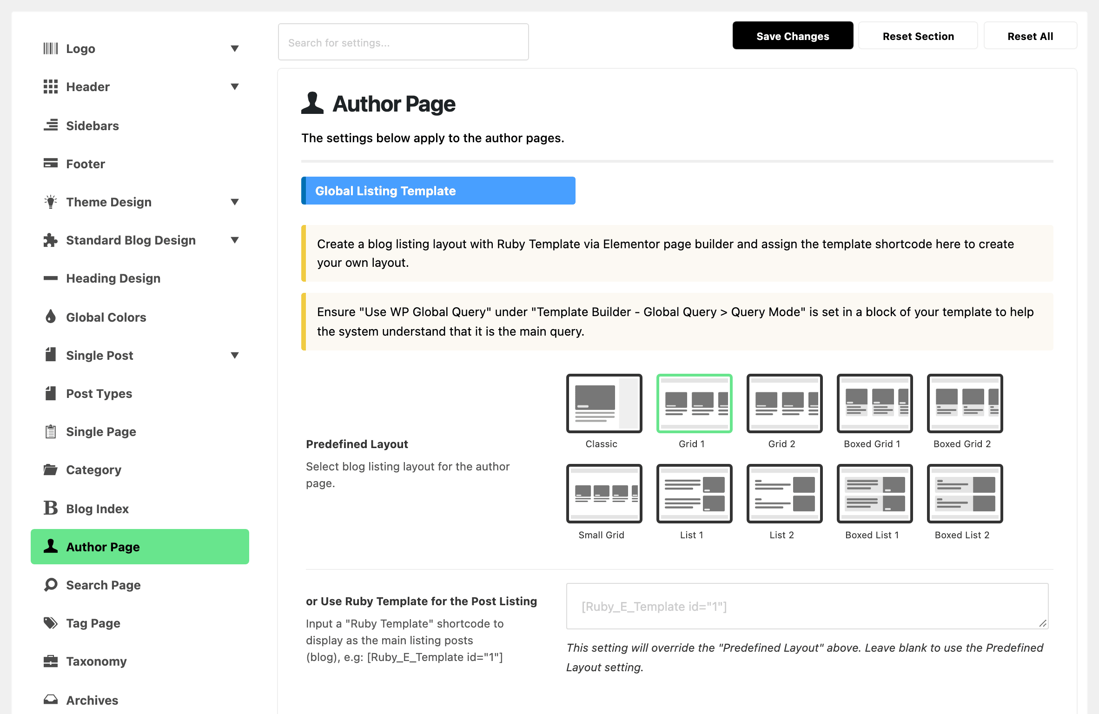Click the Search for settings field
Viewport: 1099px width, 714px height.
pos(404,42)
